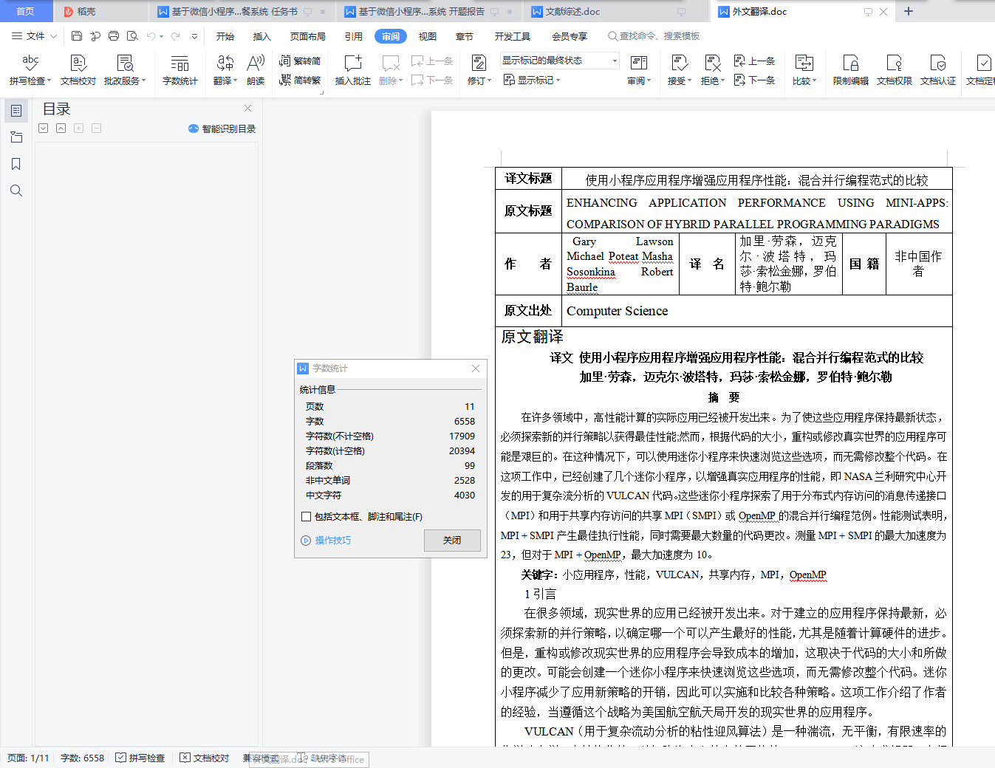Add a new document tab with plus
The image size is (995, 768).
point(909,11)
